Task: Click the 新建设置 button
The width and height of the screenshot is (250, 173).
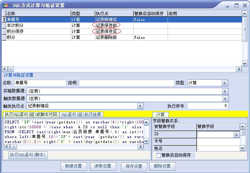Action: click(x=74, y=166)
